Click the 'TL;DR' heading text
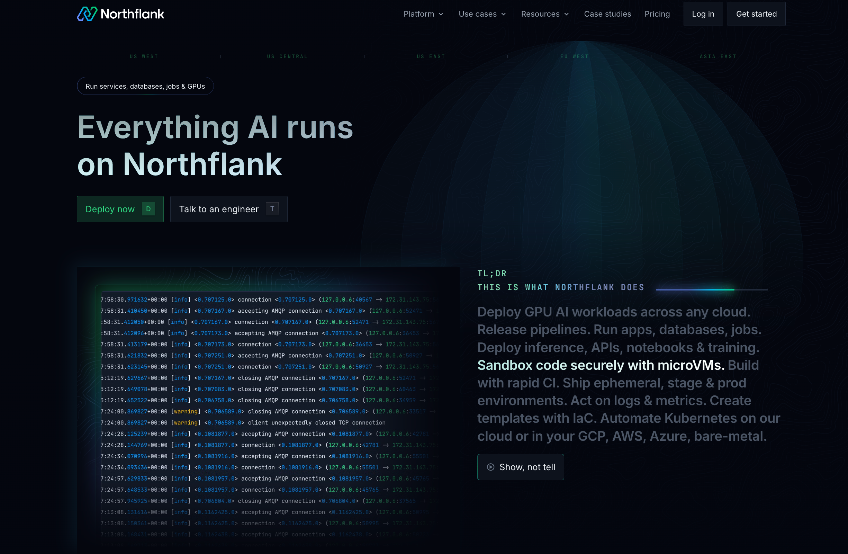 pyautogui.click(x=492, y=274)
